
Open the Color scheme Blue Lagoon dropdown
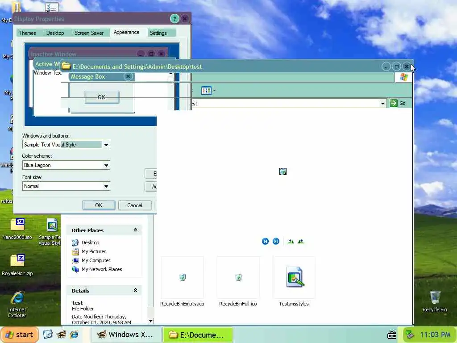tap(106, 165)
